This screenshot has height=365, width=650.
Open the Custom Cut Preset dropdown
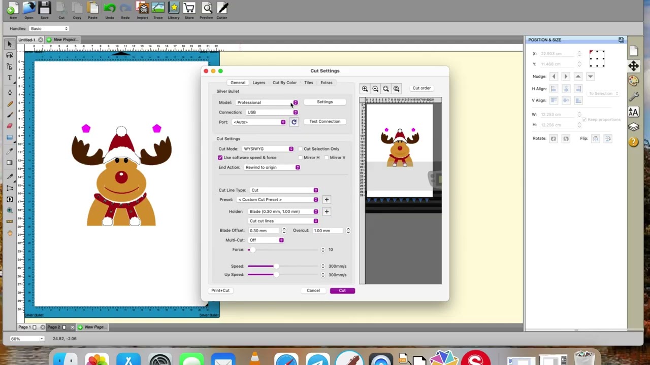[277, 200]
